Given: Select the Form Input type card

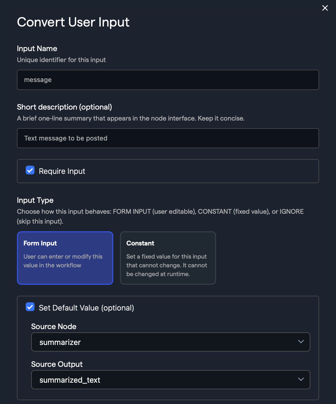Looking at the screenshot, I should tap(65, 258).
